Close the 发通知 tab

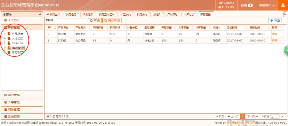coord(163,13)
